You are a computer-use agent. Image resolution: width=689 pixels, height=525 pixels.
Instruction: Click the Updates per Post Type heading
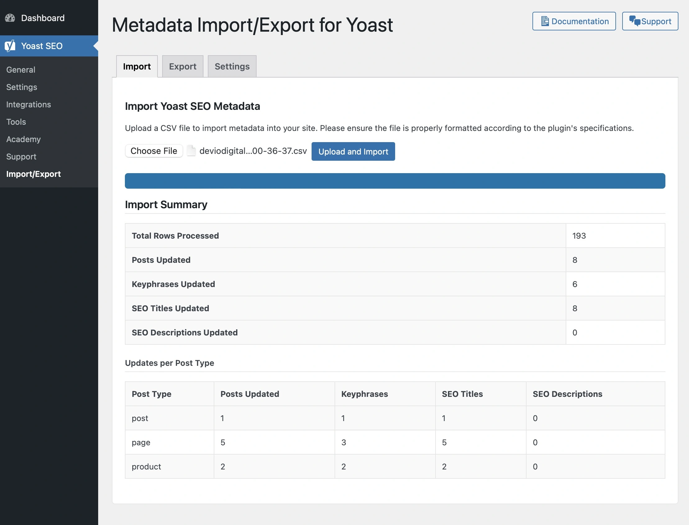(x=169, y=363)
